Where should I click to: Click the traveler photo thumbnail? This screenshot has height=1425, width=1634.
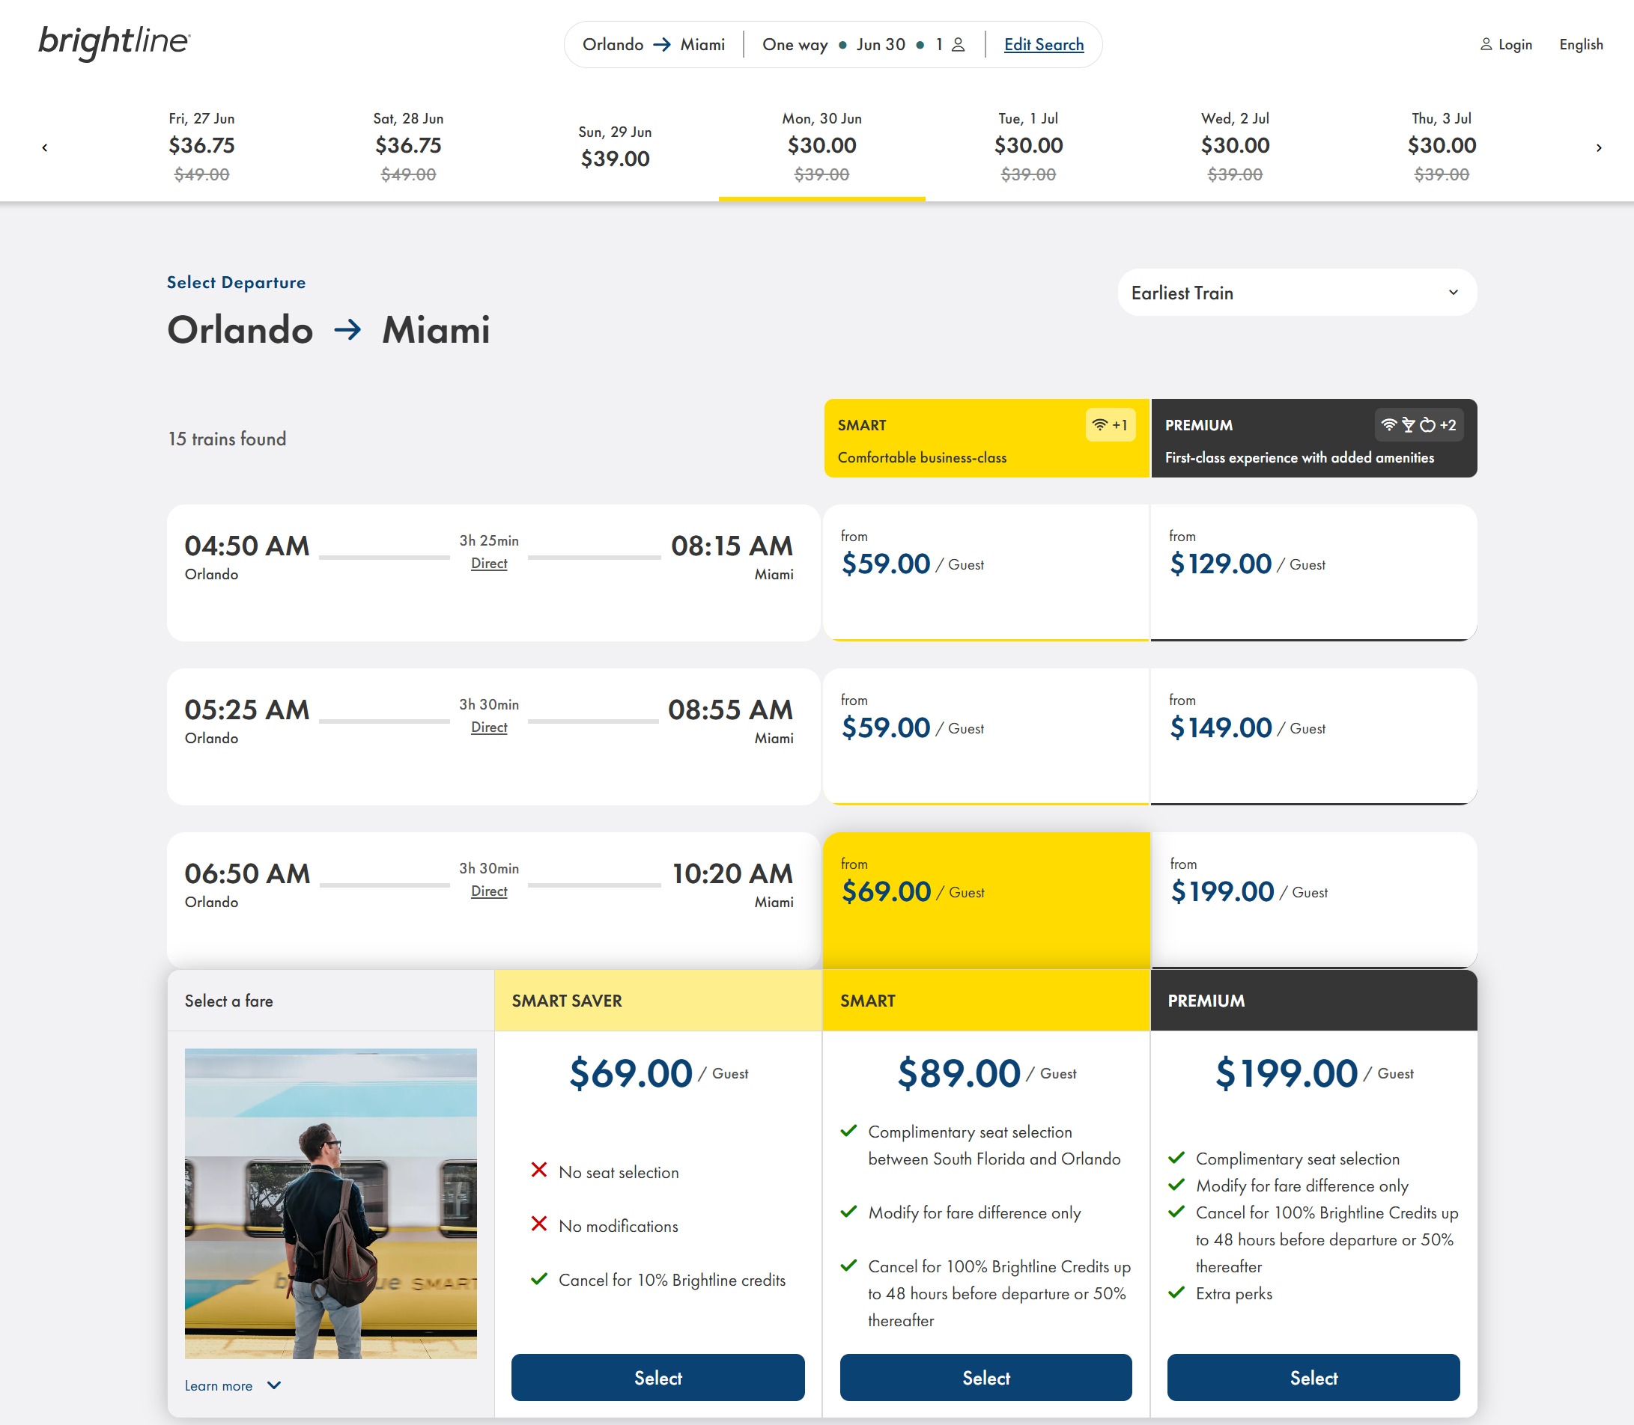(x=331, y=1203)
